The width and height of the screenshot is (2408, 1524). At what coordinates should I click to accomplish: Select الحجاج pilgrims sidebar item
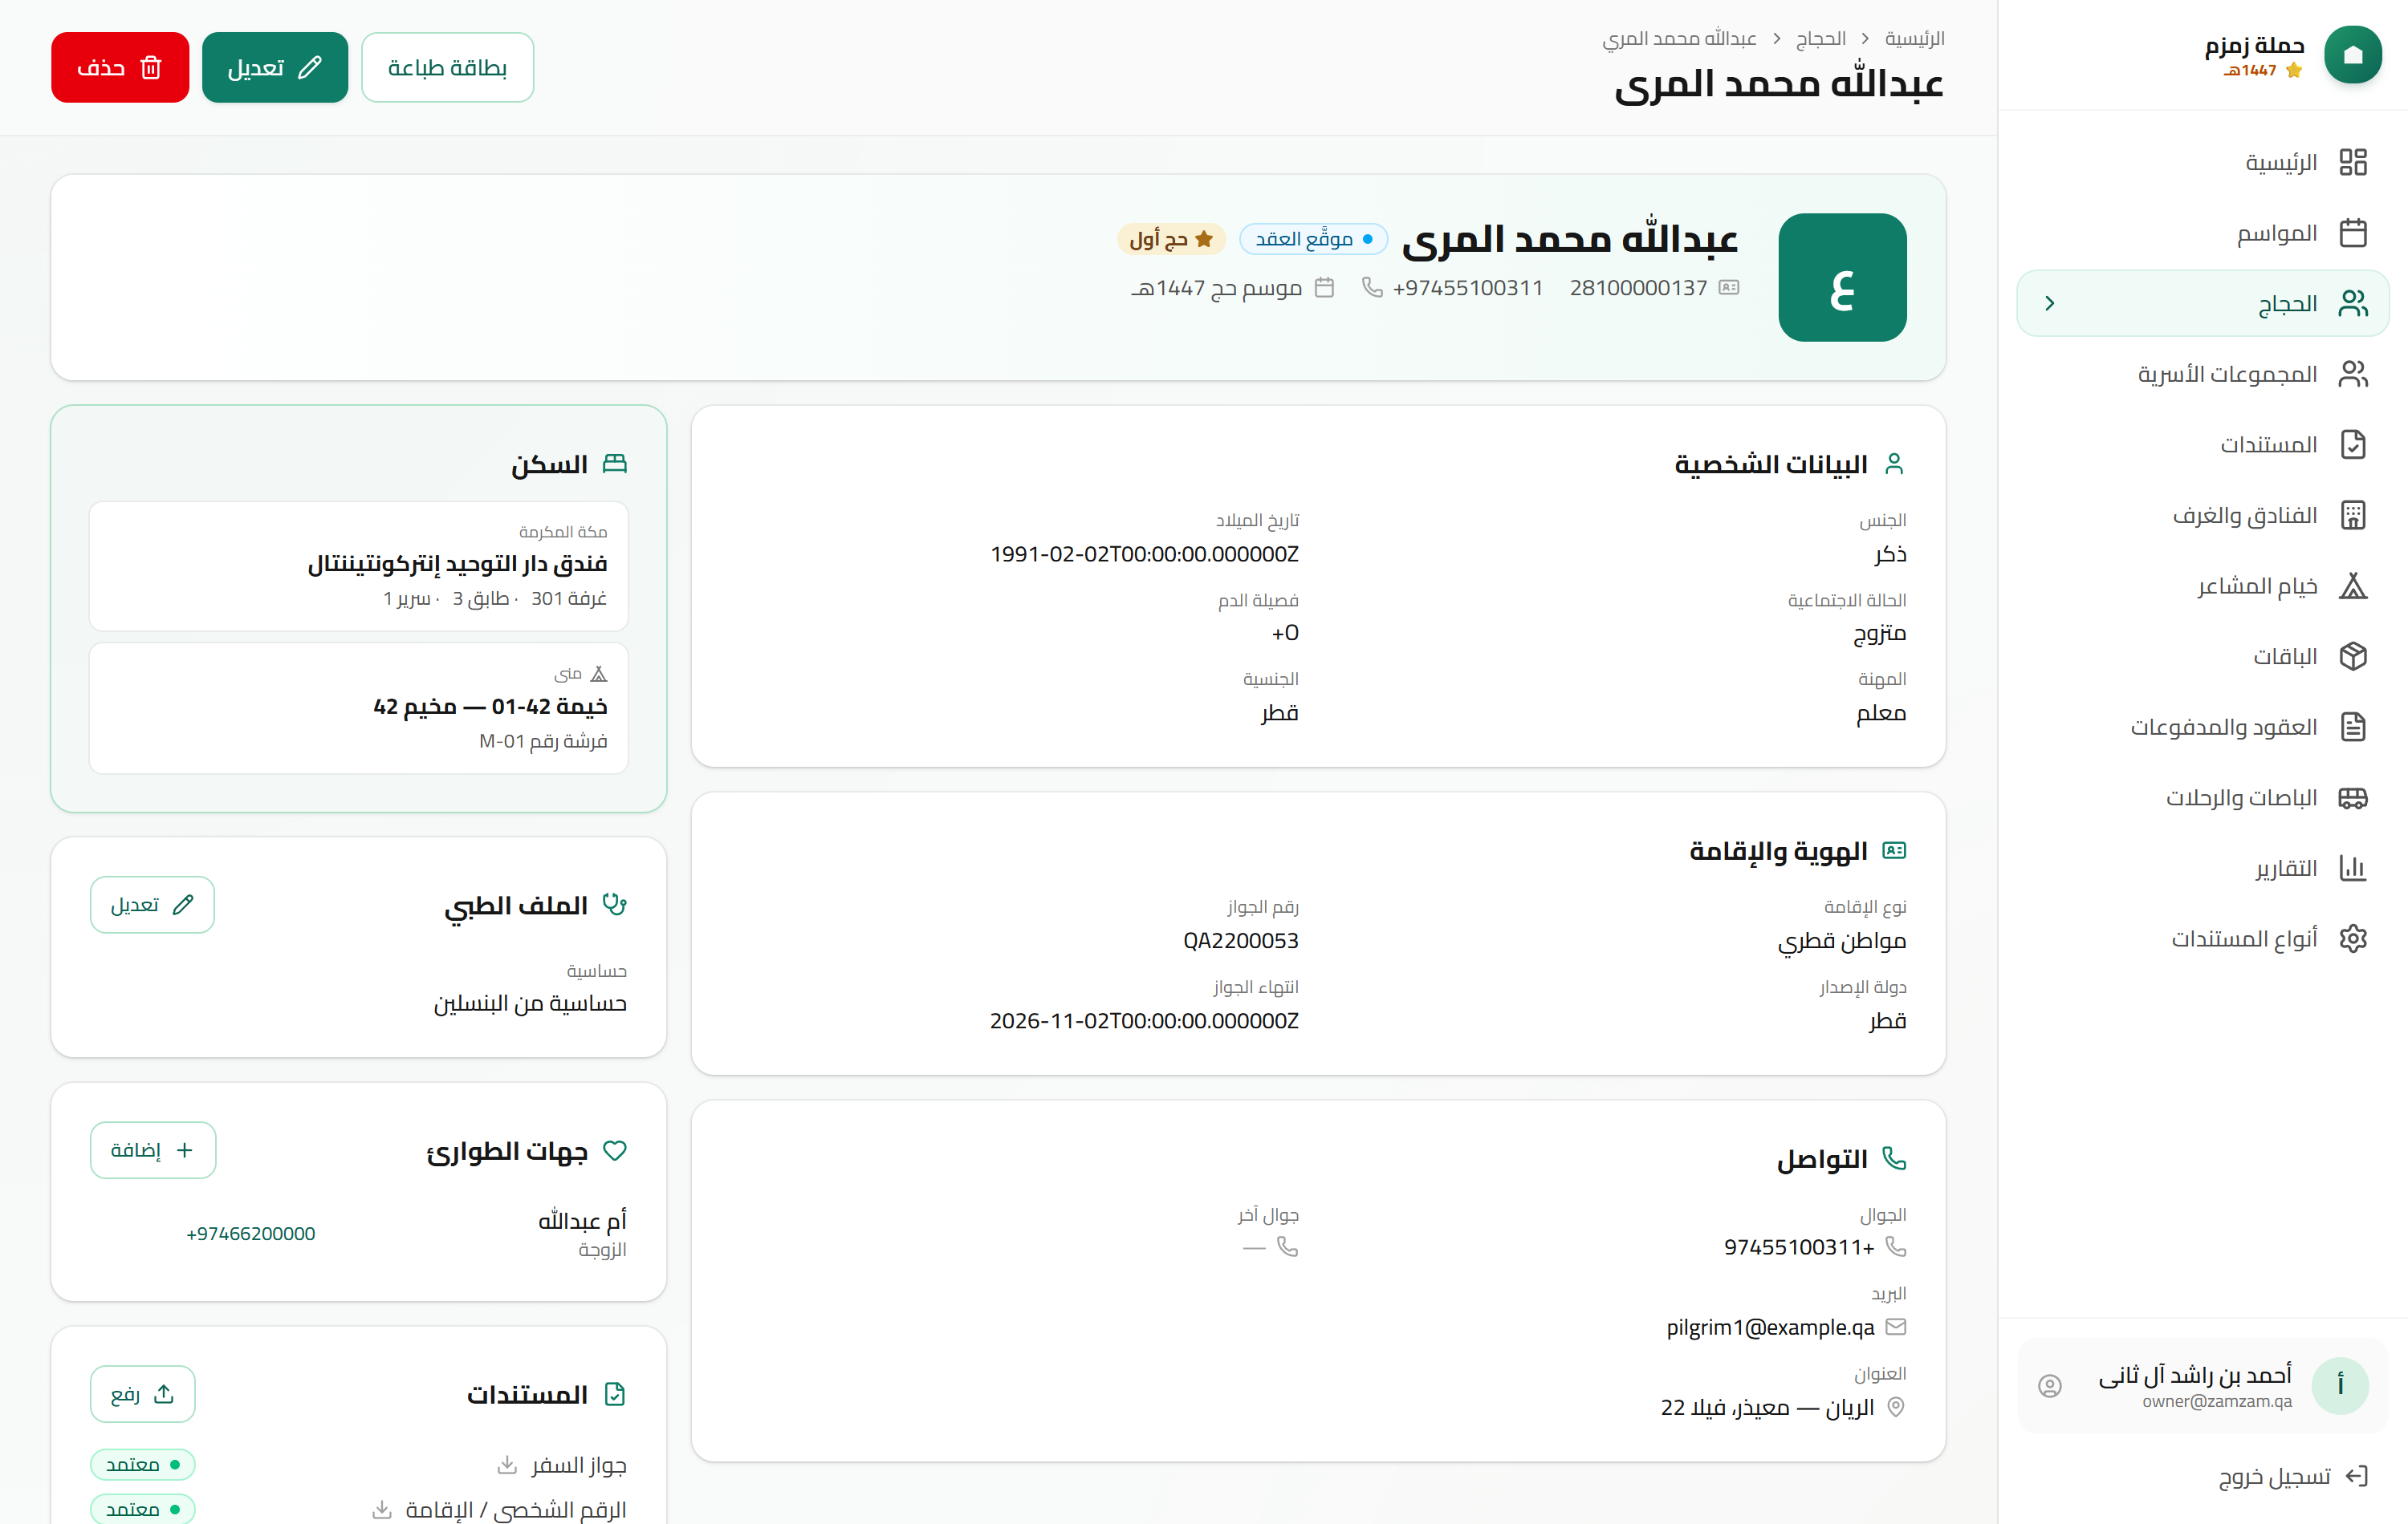pyautogui.click(x=2202, y=303)
